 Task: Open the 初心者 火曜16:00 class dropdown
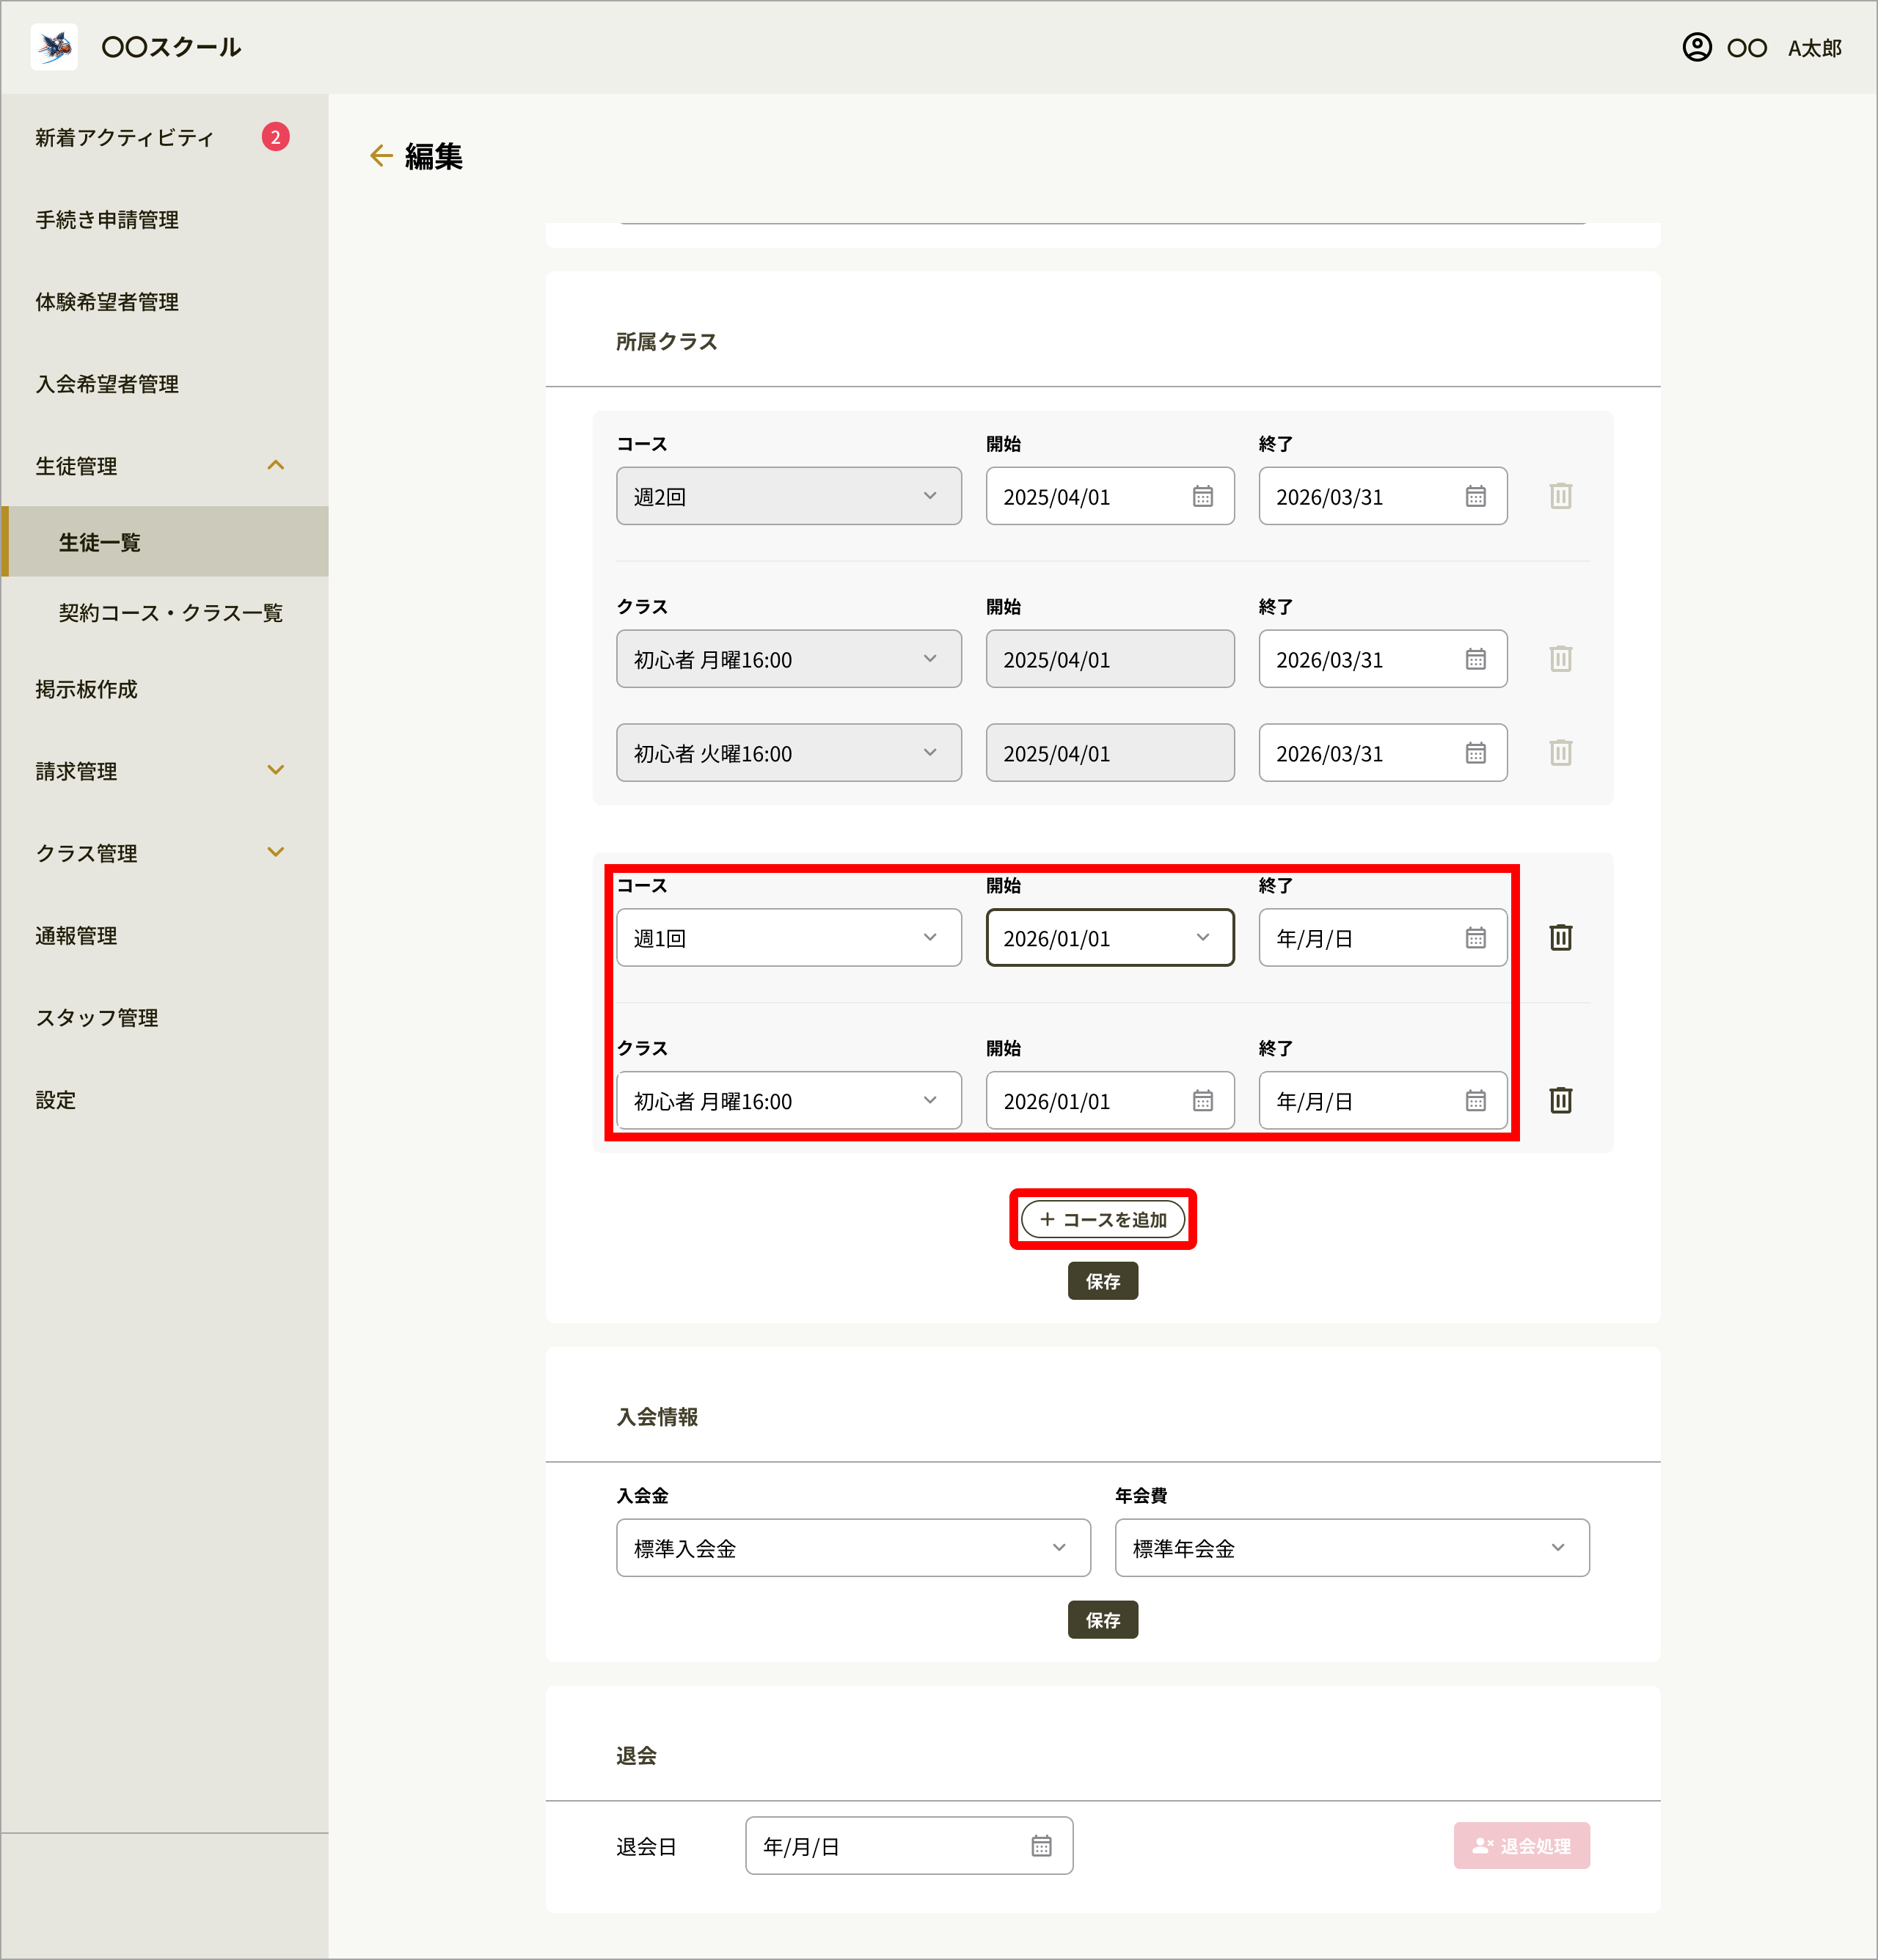pos(789,753)
